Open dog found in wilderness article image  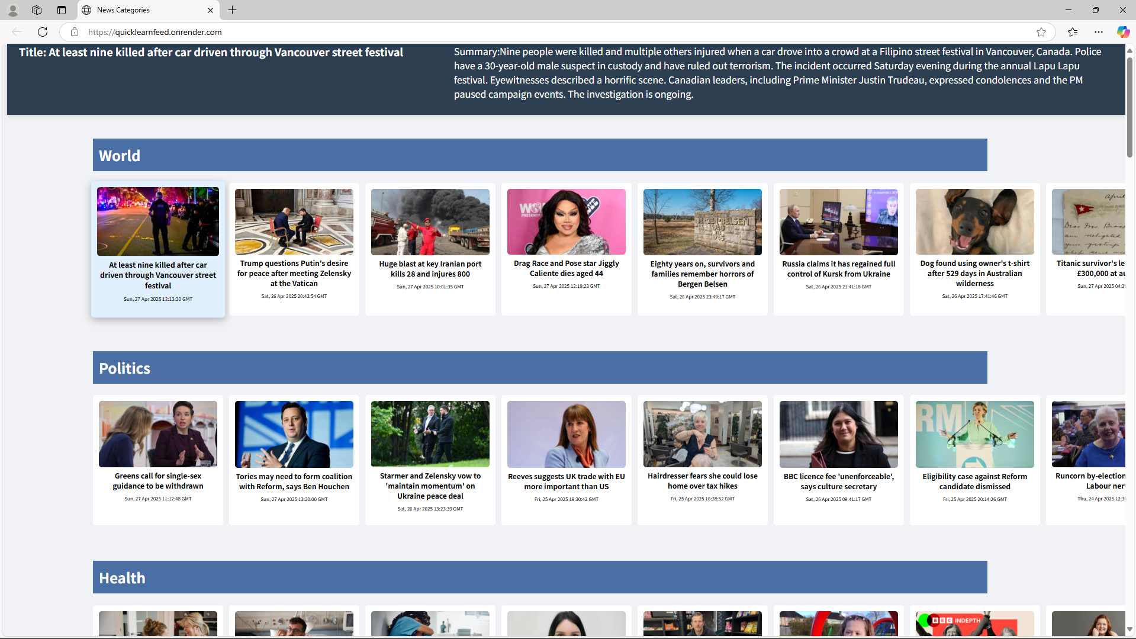pyautogui.click(x=975, y=221)
